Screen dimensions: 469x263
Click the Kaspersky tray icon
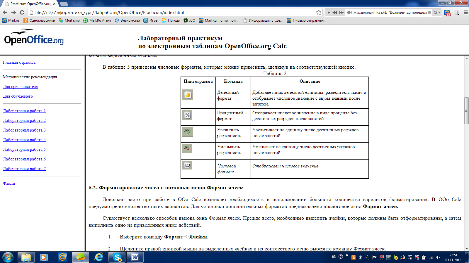pos(417,257)
